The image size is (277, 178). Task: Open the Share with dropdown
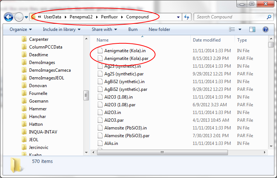coord(104,29)
